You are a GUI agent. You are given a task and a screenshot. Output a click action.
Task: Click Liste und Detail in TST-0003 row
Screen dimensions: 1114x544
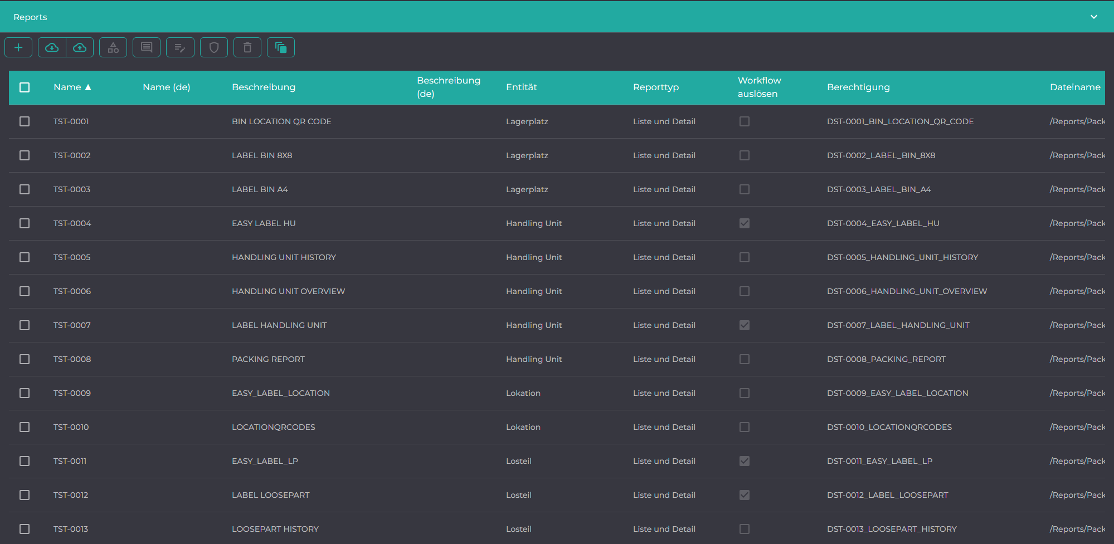664,189
